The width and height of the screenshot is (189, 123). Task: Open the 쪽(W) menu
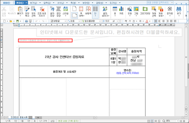73,3
